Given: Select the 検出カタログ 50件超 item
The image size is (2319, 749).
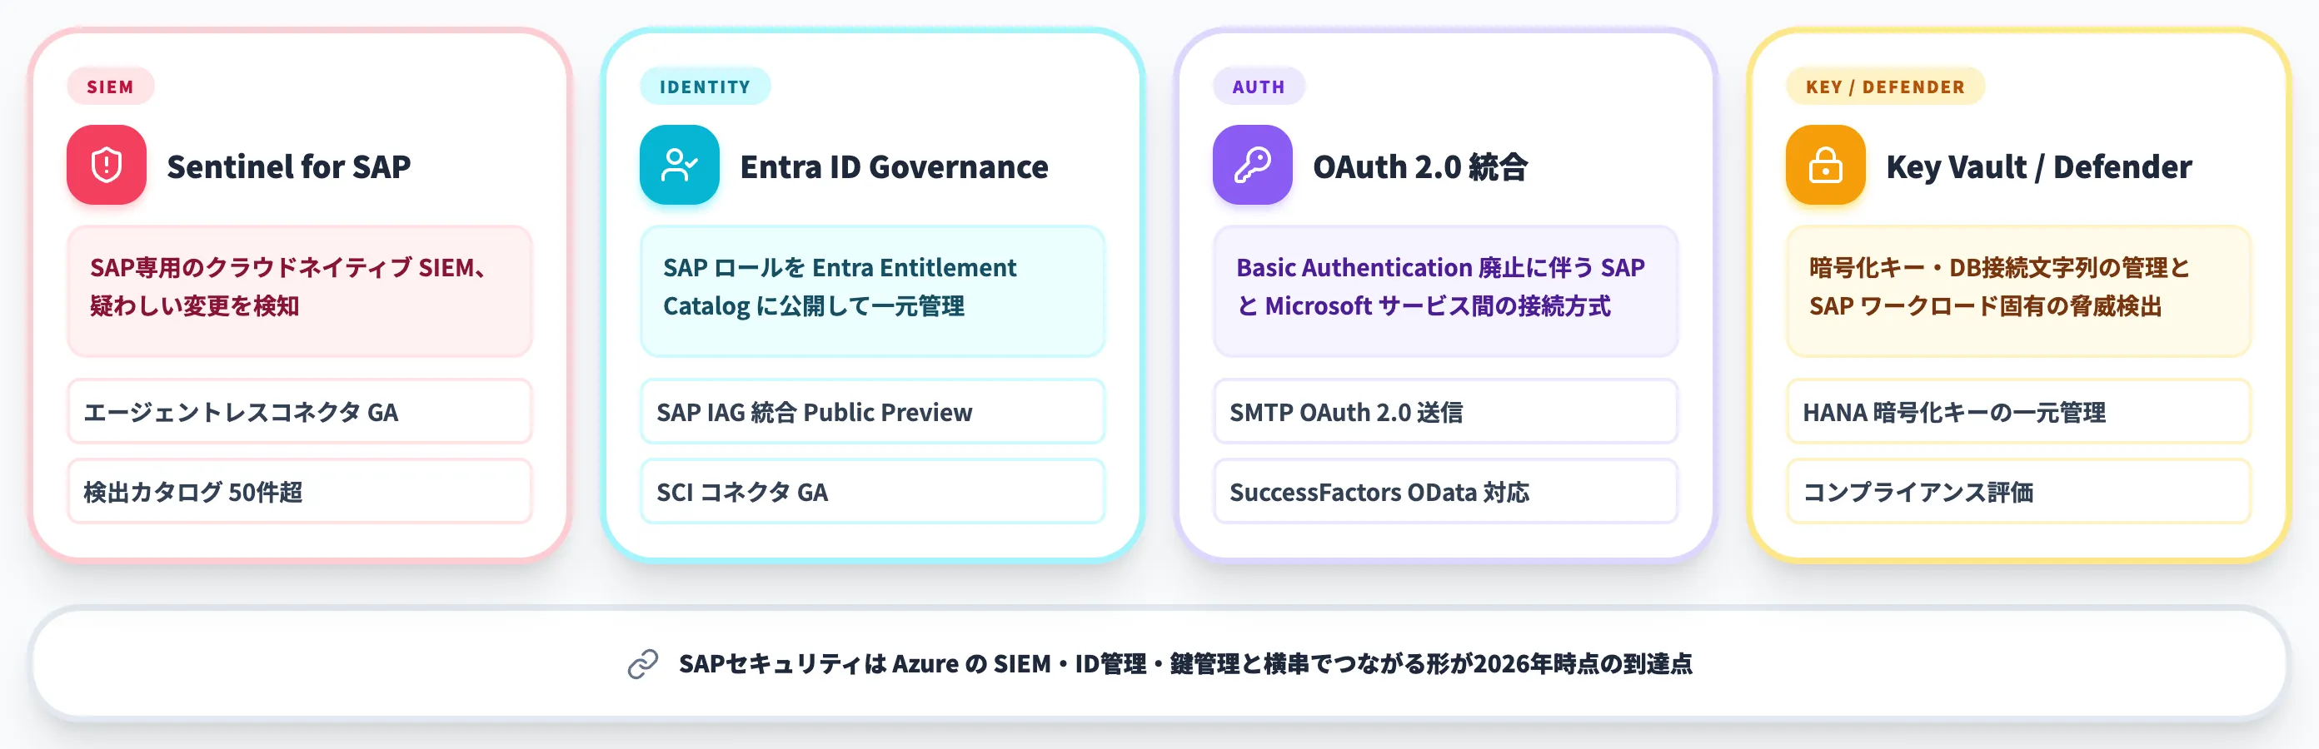Looking at the screenshot, I should 300,492.
